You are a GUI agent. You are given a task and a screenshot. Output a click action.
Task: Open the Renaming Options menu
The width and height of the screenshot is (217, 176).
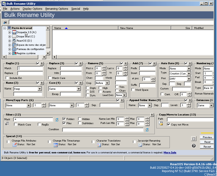tap(57, 9)
